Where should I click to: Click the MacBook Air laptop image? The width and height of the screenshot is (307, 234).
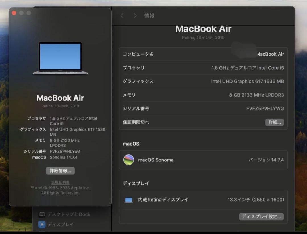click(x=60, y=58)
